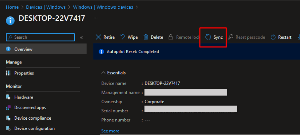This screenshot has width=300, height=135.
Task: Click the Device name label
Action: [114, 83]
